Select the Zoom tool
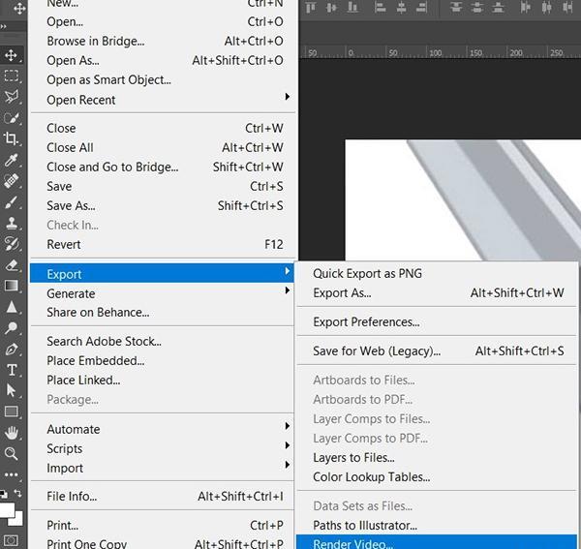This screenshot has height=549, width=581. [11, 453]
